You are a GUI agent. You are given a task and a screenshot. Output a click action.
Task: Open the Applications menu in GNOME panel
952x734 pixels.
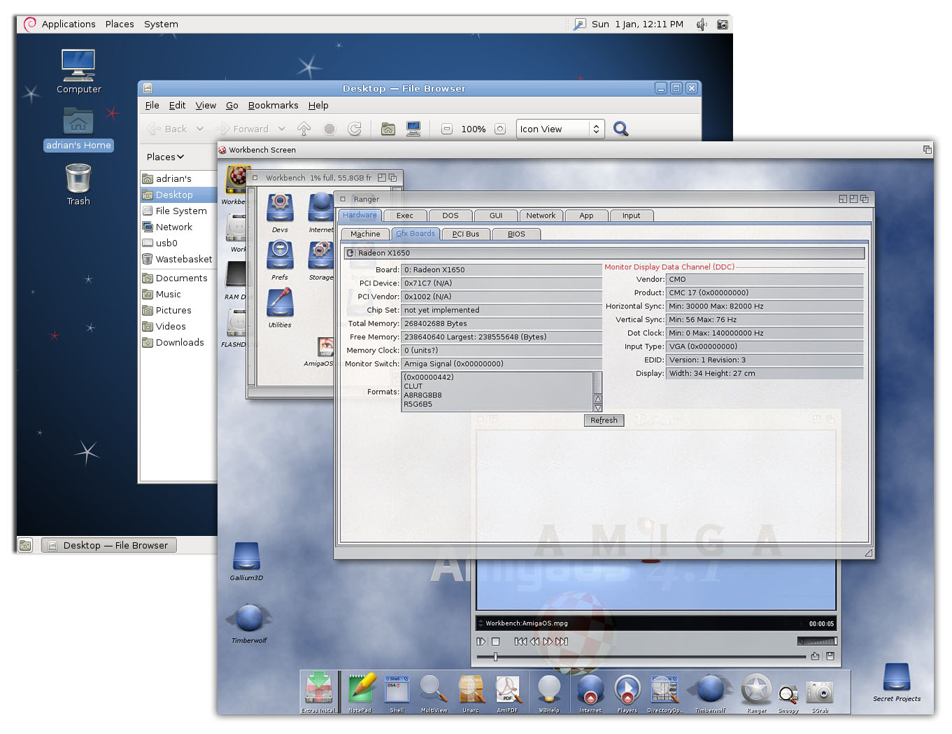[x=69, y=24]
